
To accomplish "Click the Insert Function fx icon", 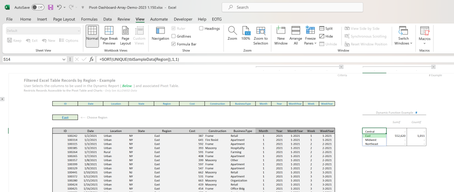I will pyautogui.click(x=91, y=60).
